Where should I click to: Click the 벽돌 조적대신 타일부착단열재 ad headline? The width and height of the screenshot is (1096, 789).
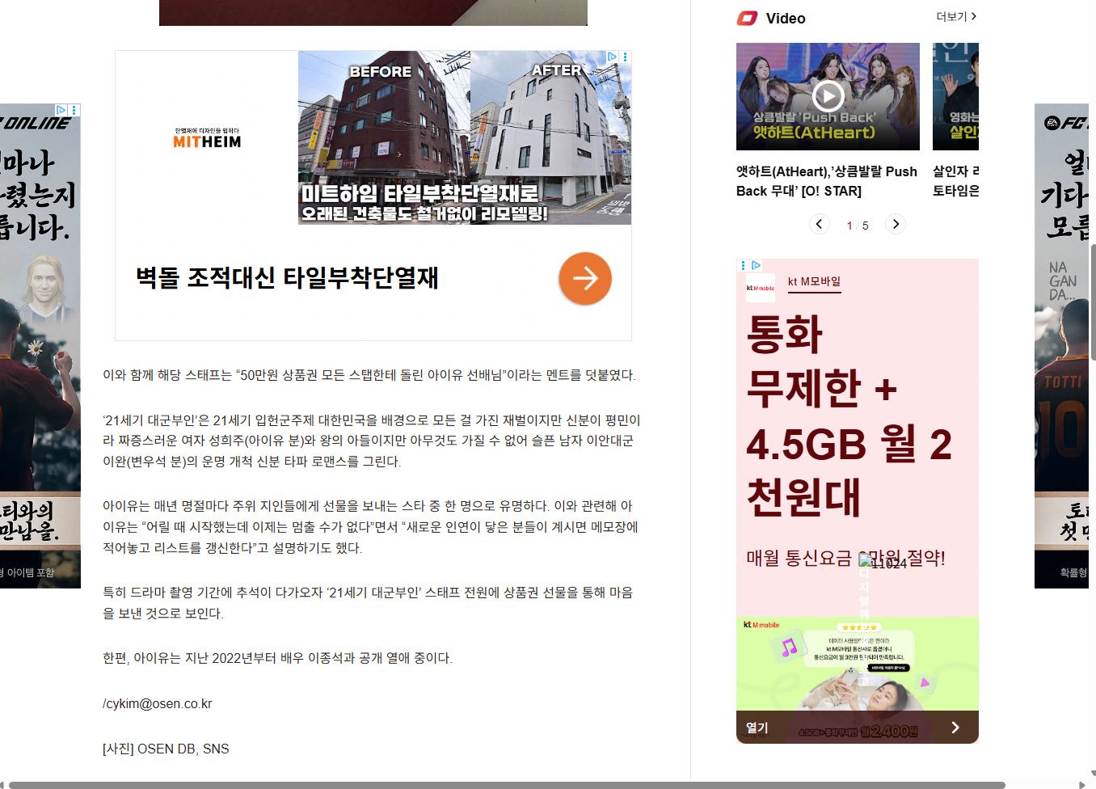point(287,278)
